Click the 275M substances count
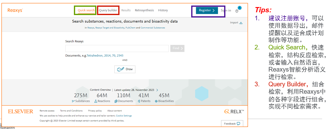The width and height of the screenshot is (331, 129). (x=81, y=96)
